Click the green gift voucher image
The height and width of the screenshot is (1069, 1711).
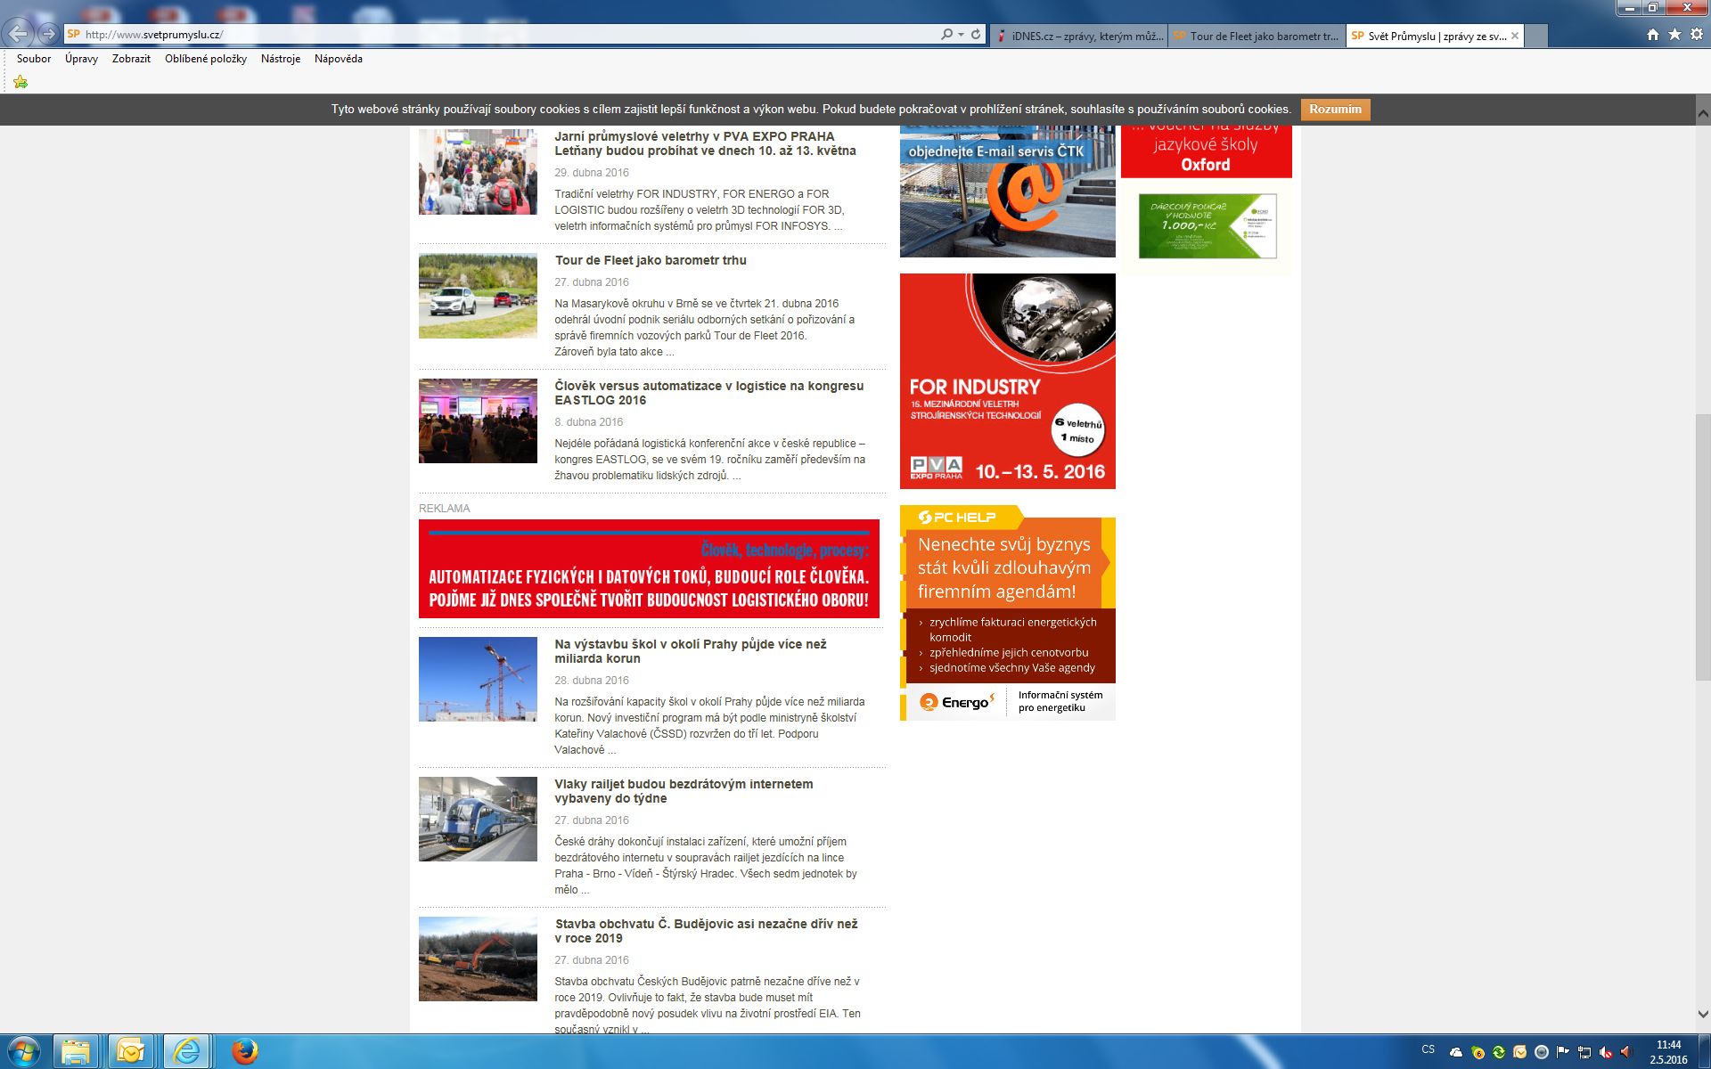(1207, 226)
